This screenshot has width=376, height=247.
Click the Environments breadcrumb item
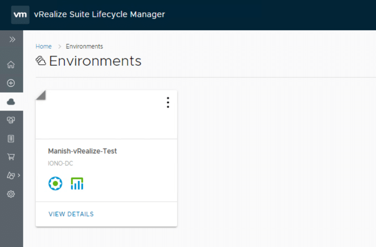pyautogui.click(x=84, y=47)
